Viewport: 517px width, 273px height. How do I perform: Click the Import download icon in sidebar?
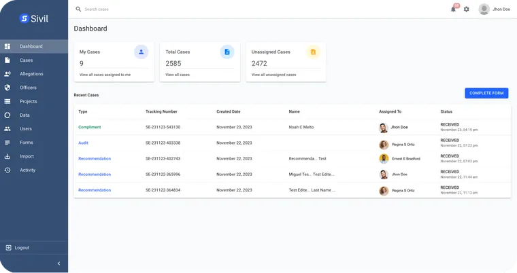7,156
